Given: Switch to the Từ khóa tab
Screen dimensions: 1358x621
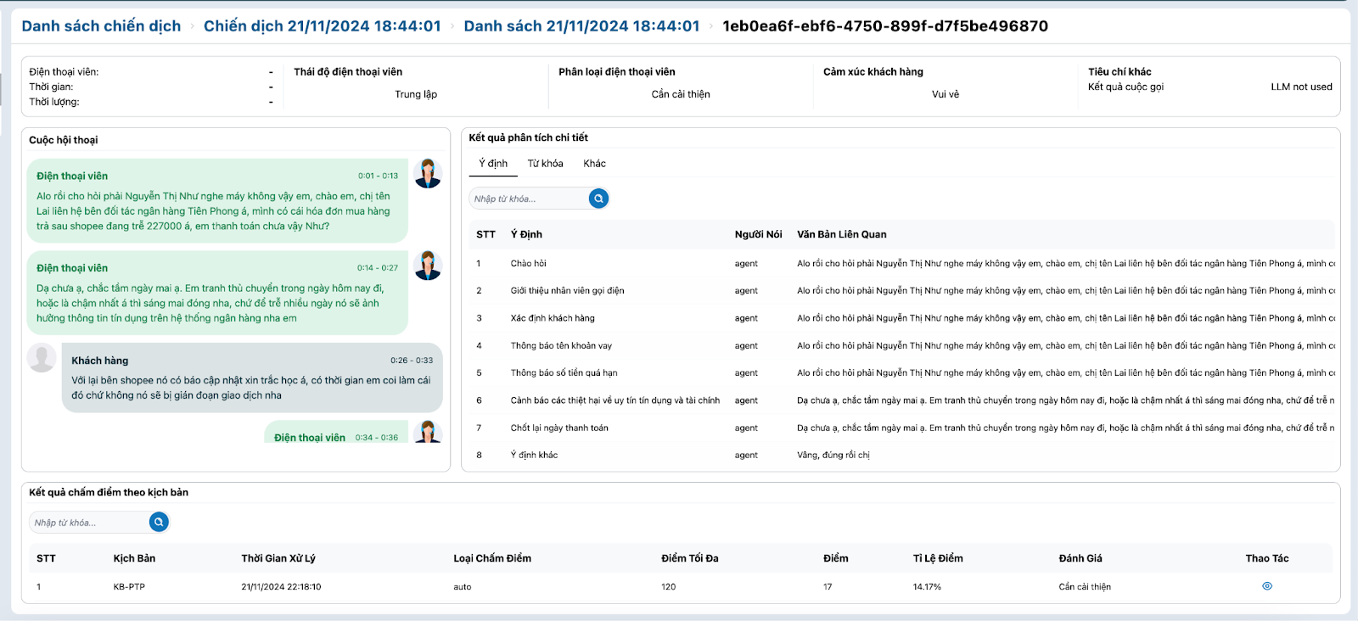Looking at the screenshot, I should click(x=546, y=164).
